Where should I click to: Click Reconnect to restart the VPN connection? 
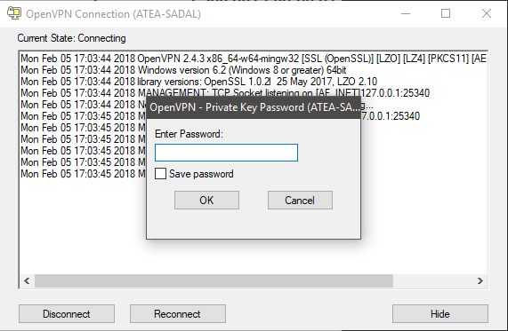[178, 313]
